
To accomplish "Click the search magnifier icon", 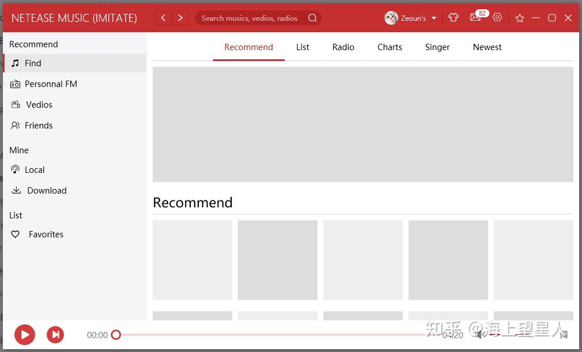I will coord(312,18).
